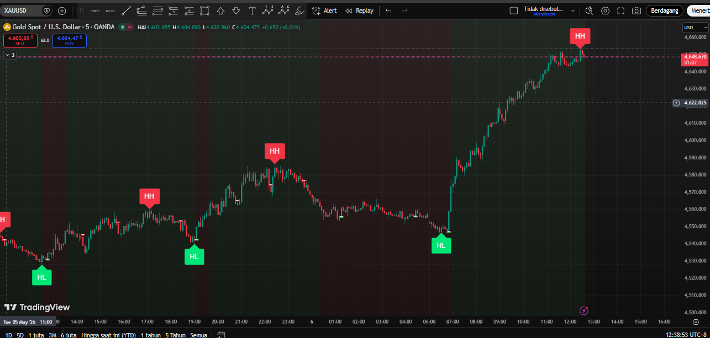
Task: Click the current price label 4,648.670
Action: pyautogui.click(x=695, y=59)
